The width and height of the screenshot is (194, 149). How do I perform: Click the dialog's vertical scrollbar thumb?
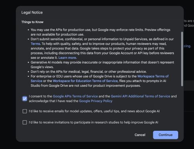pos(182,59)
